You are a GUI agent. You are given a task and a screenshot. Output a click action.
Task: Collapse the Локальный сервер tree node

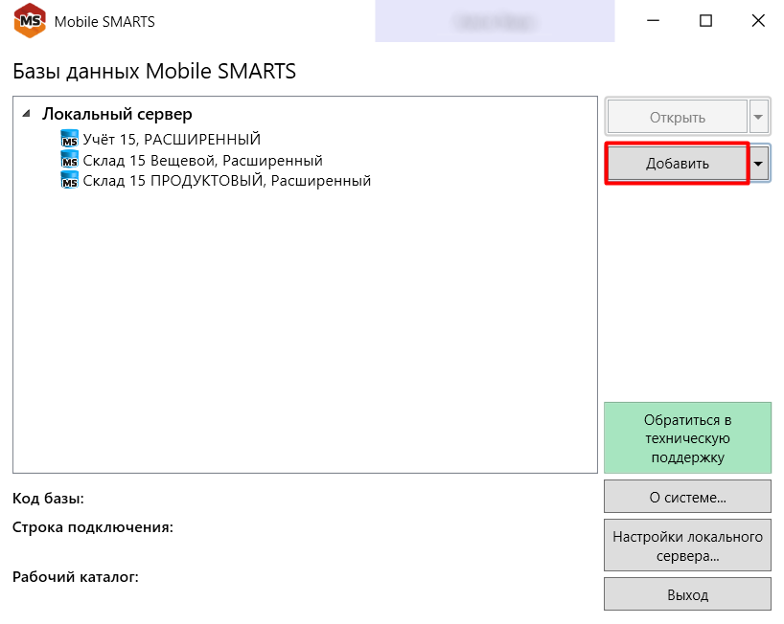pos(27,114)
